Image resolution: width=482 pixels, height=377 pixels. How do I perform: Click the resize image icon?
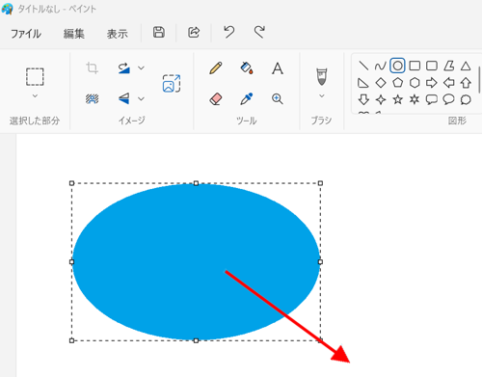coord(172,83)
